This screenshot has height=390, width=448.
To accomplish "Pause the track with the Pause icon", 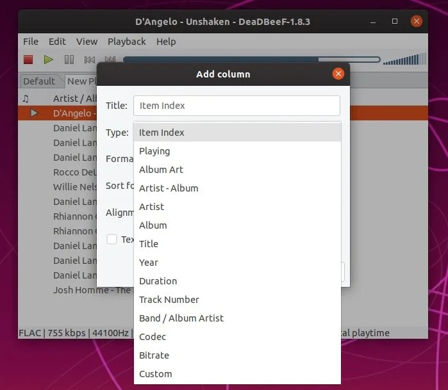I will pyautogui.click(x=69, y=60).
